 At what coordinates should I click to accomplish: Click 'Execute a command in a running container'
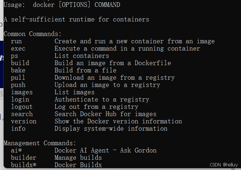pyautogui.click(x=127, y=48)
